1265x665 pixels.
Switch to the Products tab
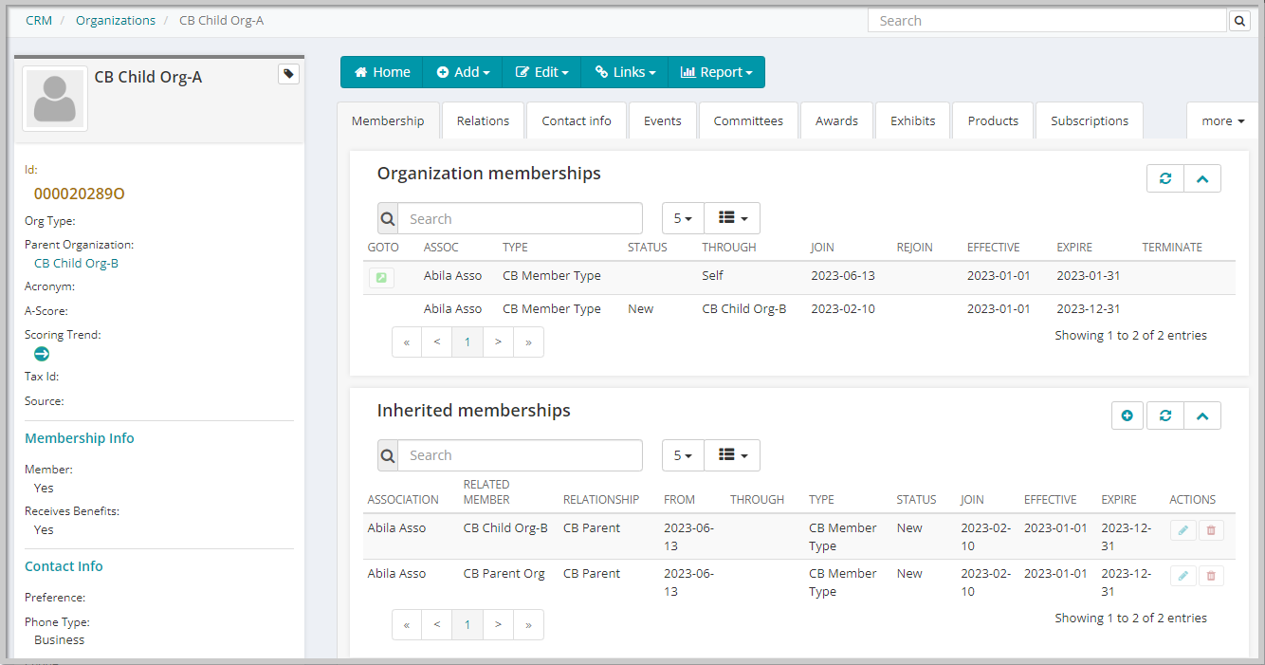tap(993, 120)
